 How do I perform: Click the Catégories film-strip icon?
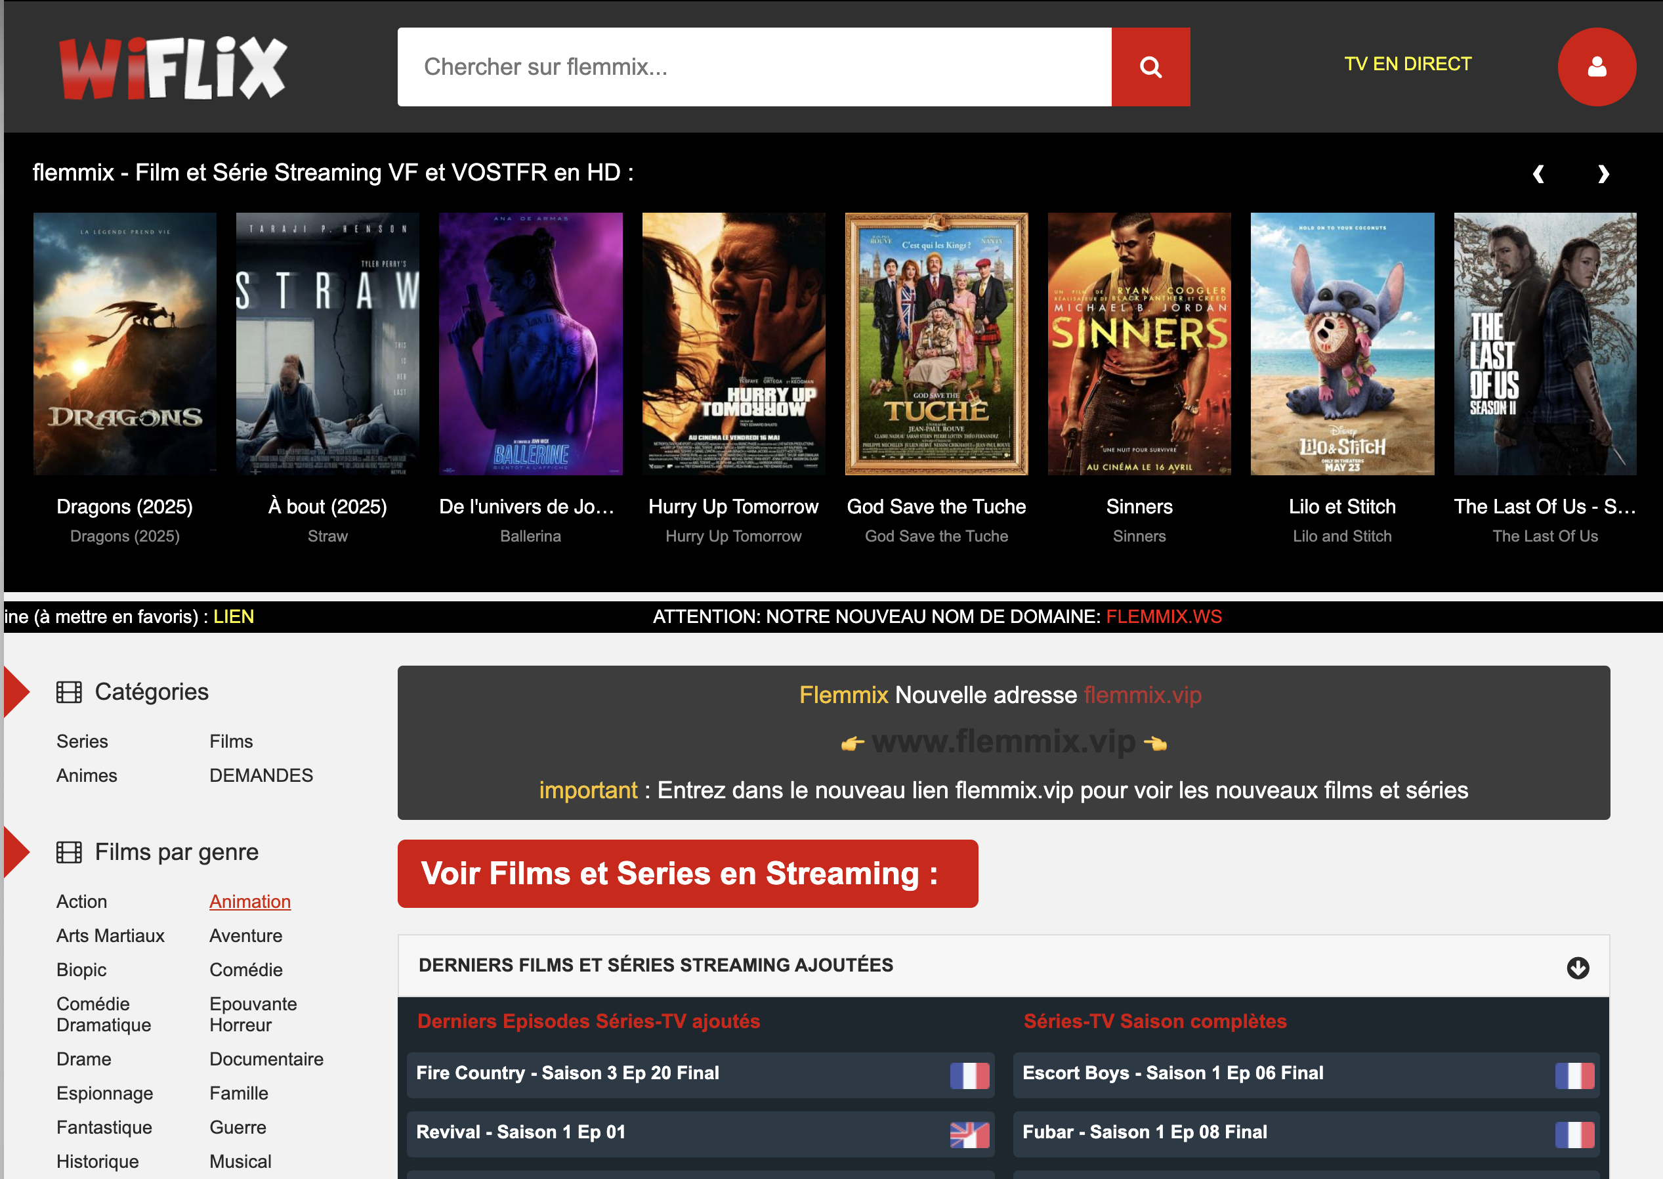click(69, 692)
